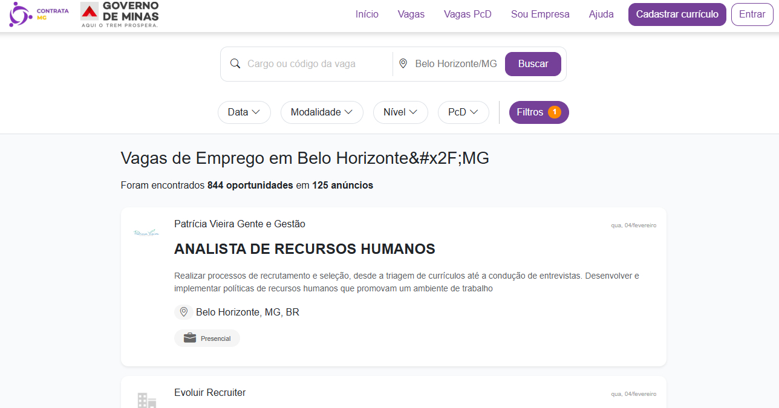Expand the Data filter dropdown
779x408 pixels.
244,112
